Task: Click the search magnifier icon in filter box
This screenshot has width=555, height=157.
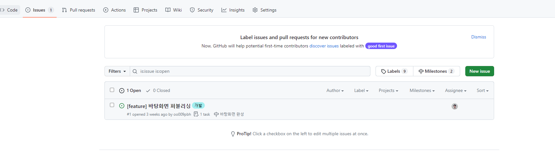Action: 135,71
